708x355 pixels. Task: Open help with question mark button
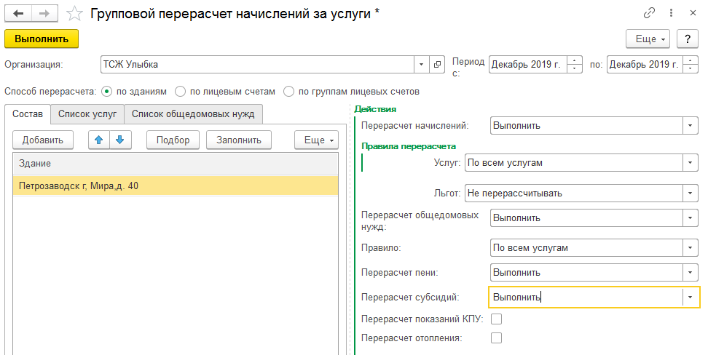(688, 39)
